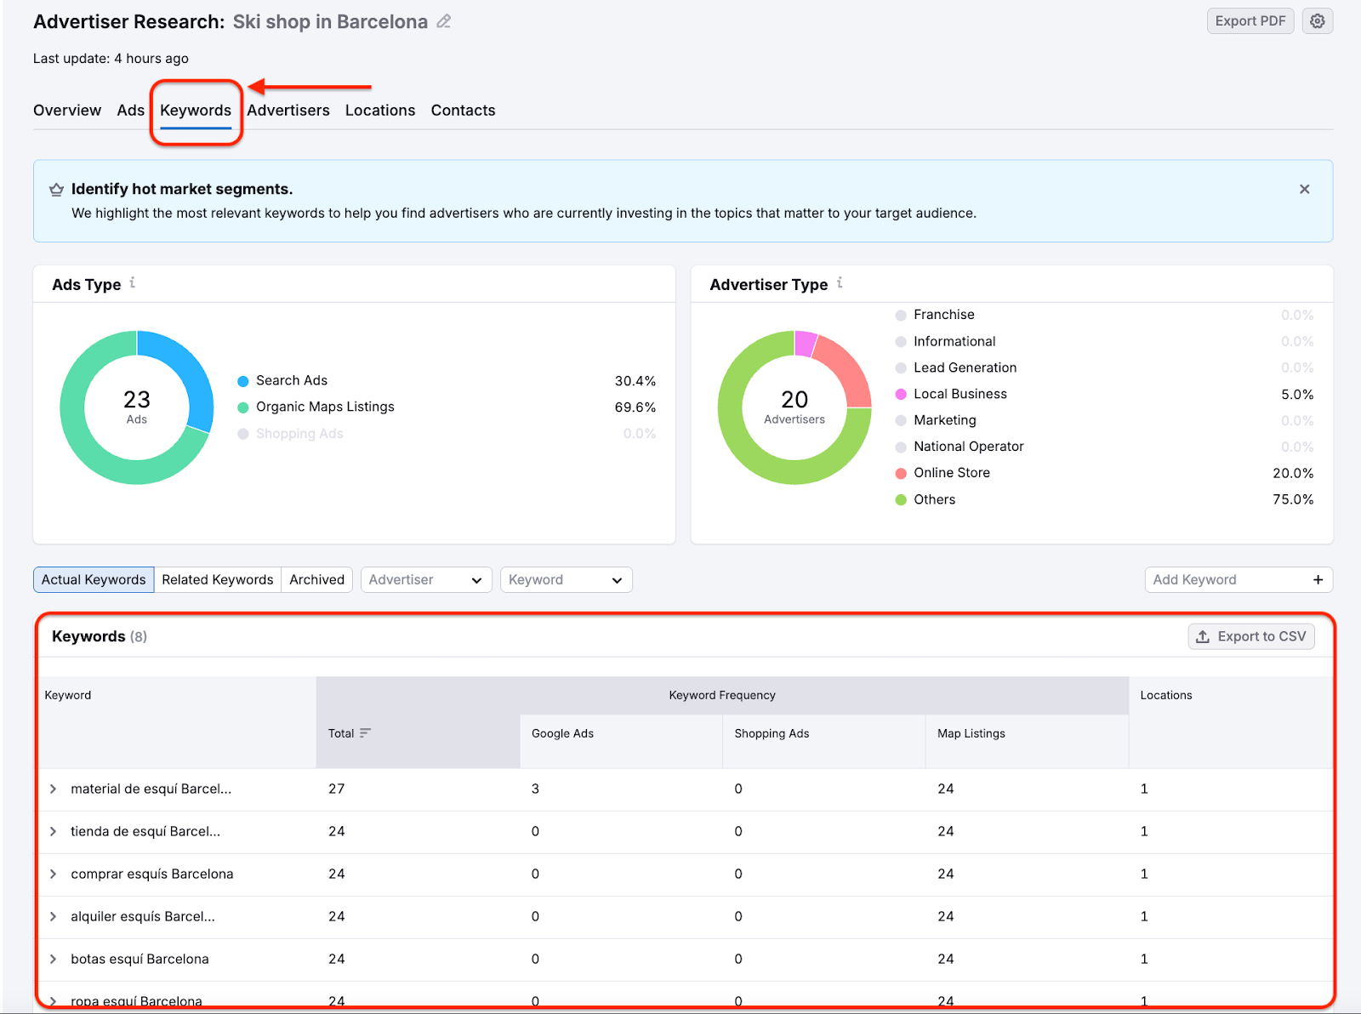Viewport: 1361px width, 1014px height.
Task: Enable the Archived keywords view
Action: click(x=316, y=579)
